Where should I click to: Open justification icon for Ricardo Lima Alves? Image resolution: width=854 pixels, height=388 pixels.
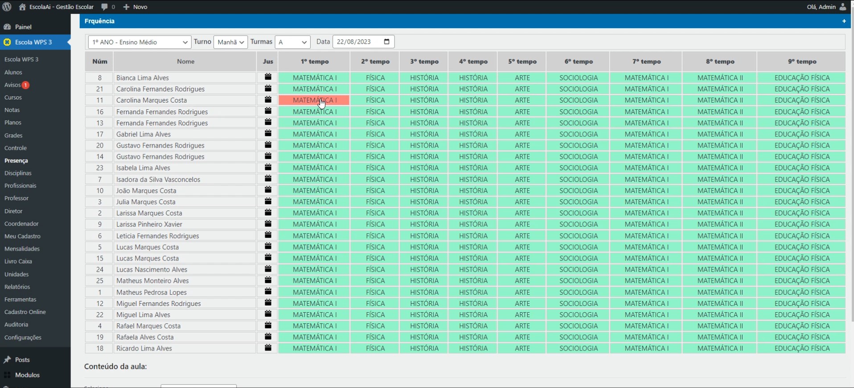[268, 347]
